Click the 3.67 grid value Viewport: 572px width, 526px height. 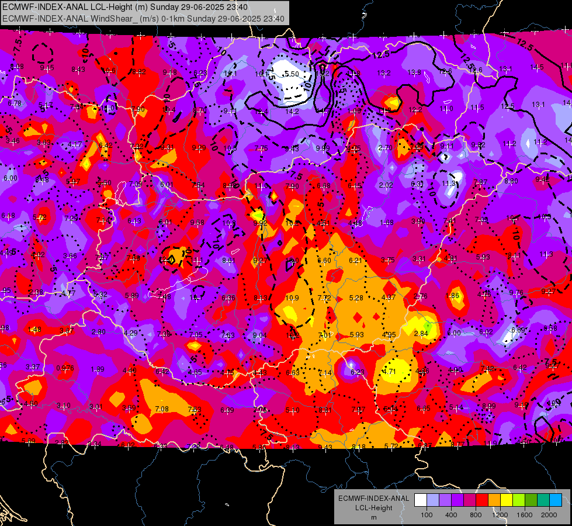coord(67,330)
